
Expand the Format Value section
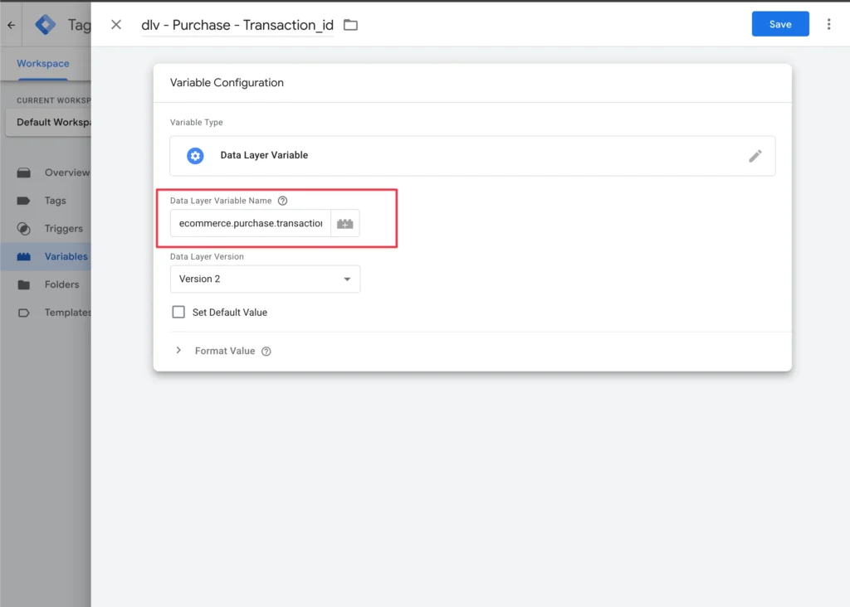(x=178, y=351)
